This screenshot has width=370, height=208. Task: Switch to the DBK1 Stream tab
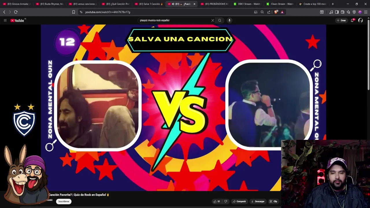[247, 4]
